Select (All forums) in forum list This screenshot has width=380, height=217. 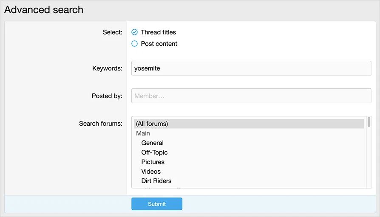pos(152,124)
